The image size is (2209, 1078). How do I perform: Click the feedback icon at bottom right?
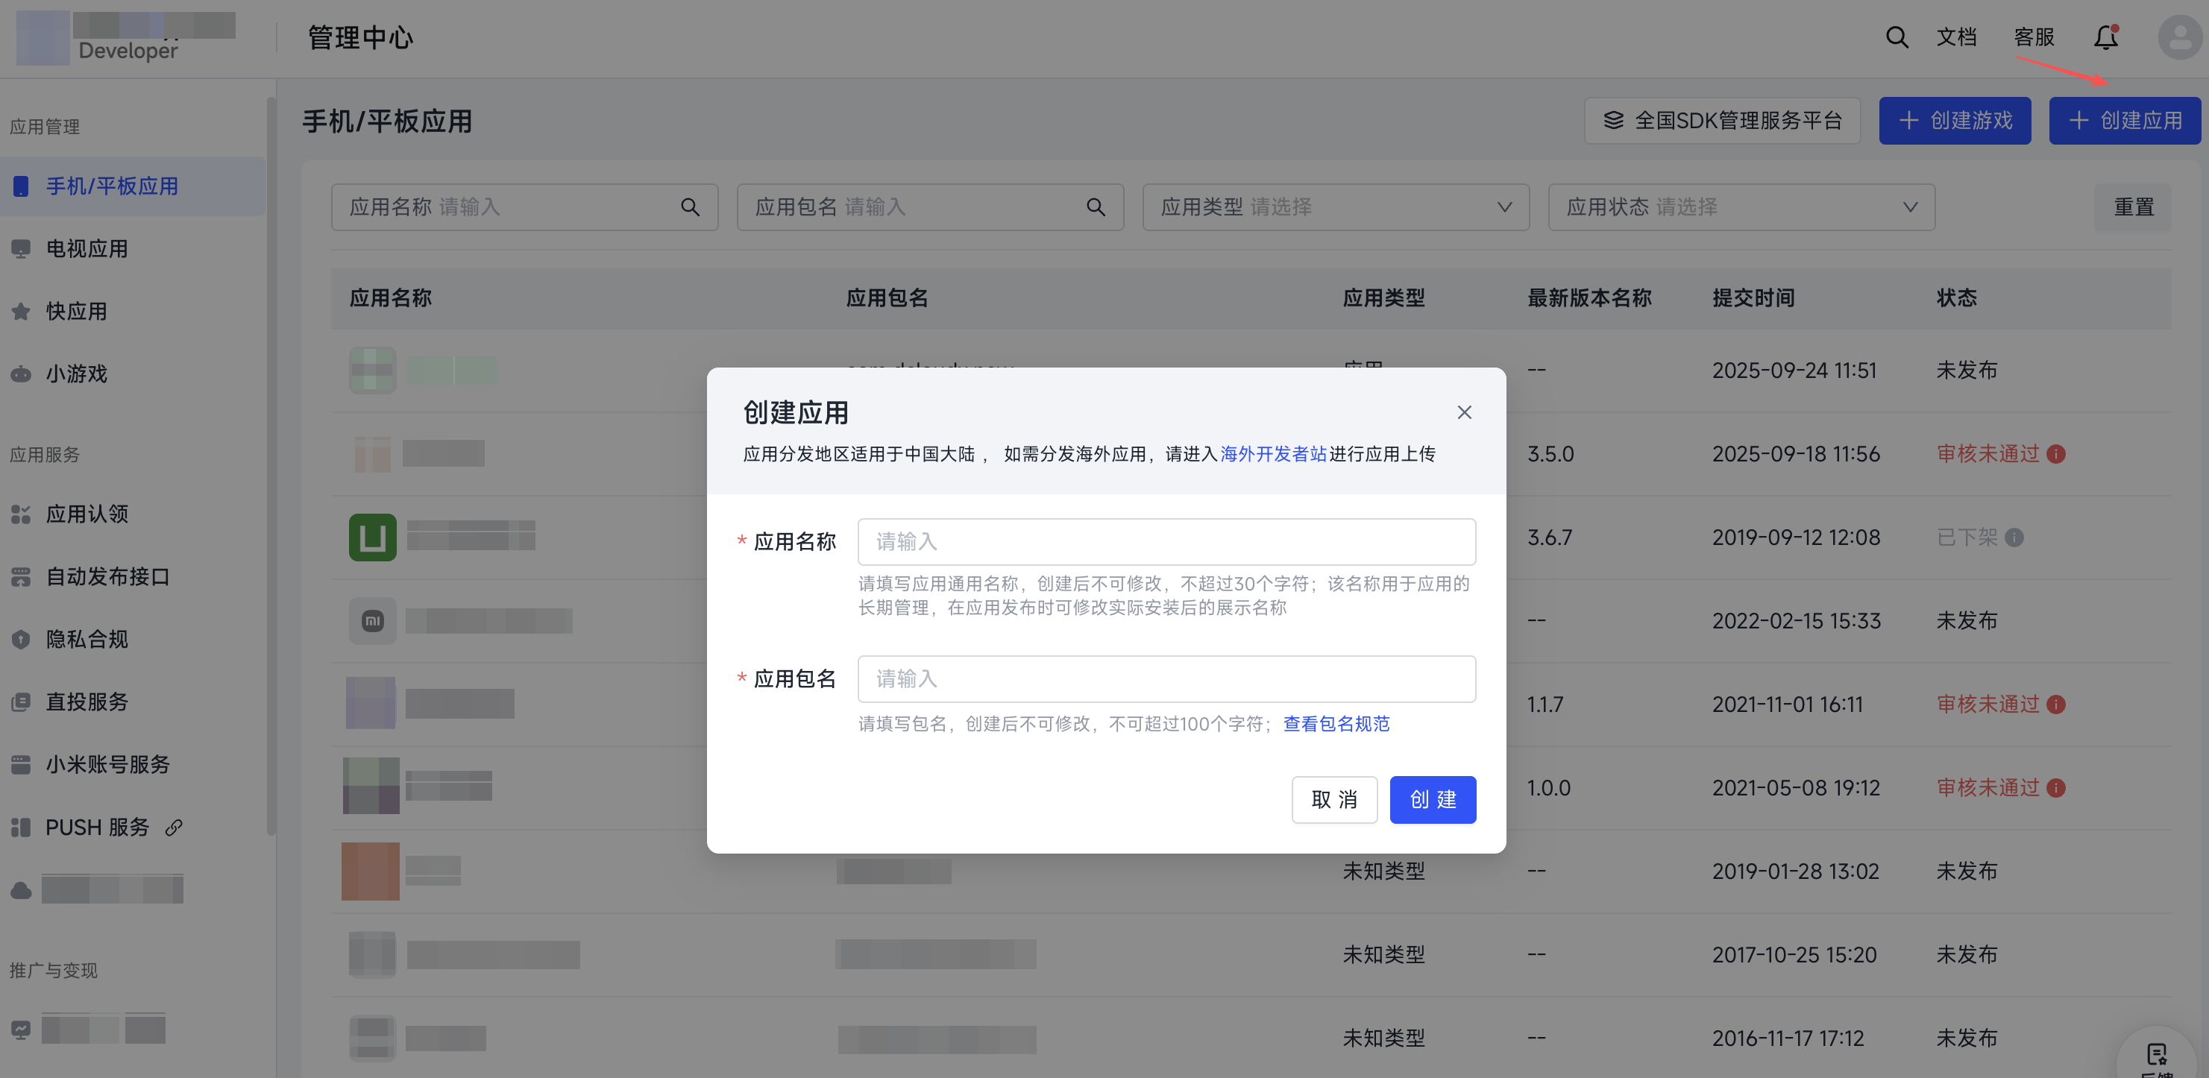[2157, 1054]
